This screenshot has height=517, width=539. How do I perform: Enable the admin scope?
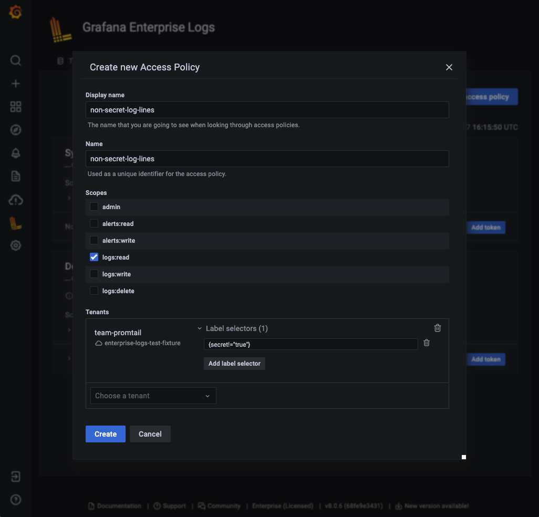coord(94,206)
